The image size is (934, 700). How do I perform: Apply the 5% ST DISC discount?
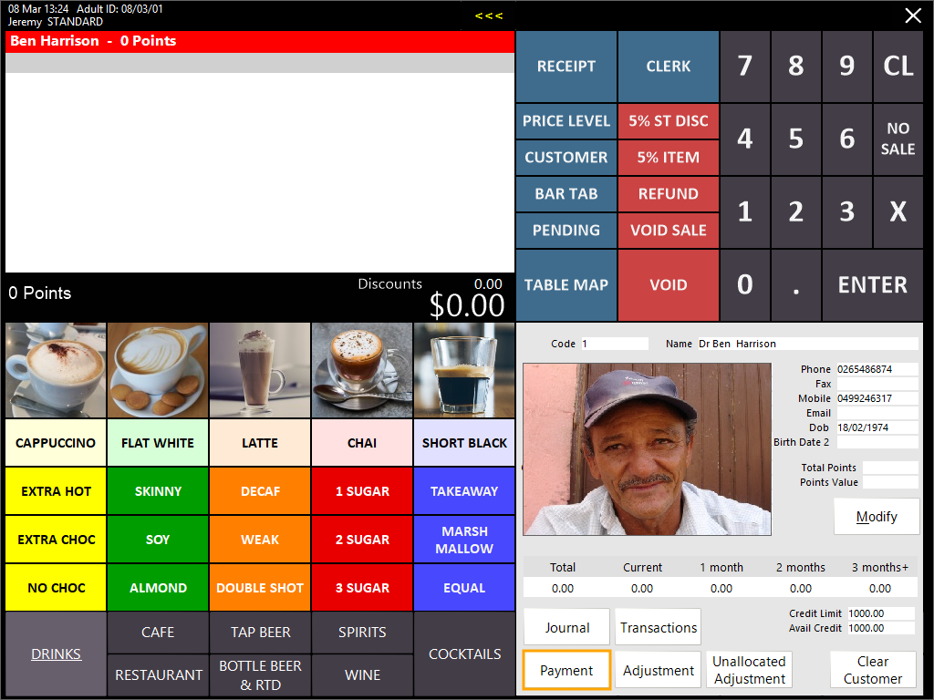pyautogui.click(x=668, y=121)
